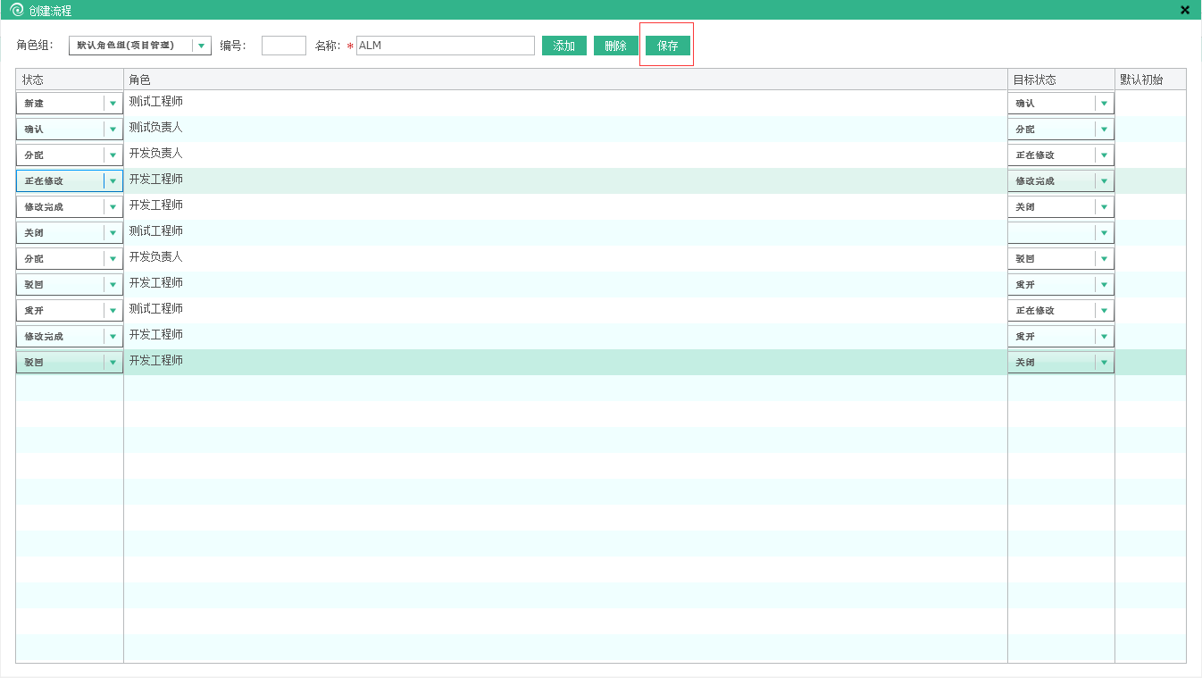1202x678 pixels.
Task: Expand the 关闭 dropdown in 状态 column
Action: tap(113, 233)
